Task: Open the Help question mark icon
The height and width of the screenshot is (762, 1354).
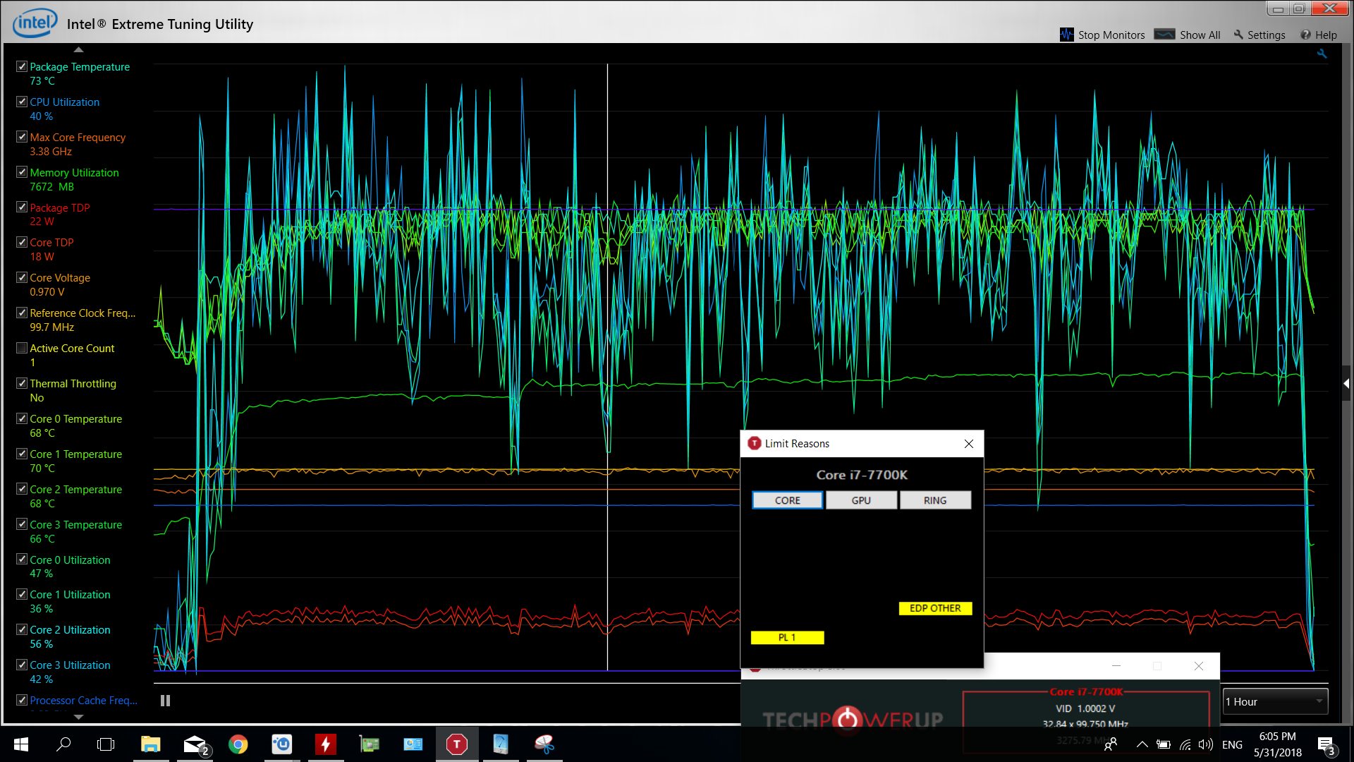Action: [x=1305, y=35]
